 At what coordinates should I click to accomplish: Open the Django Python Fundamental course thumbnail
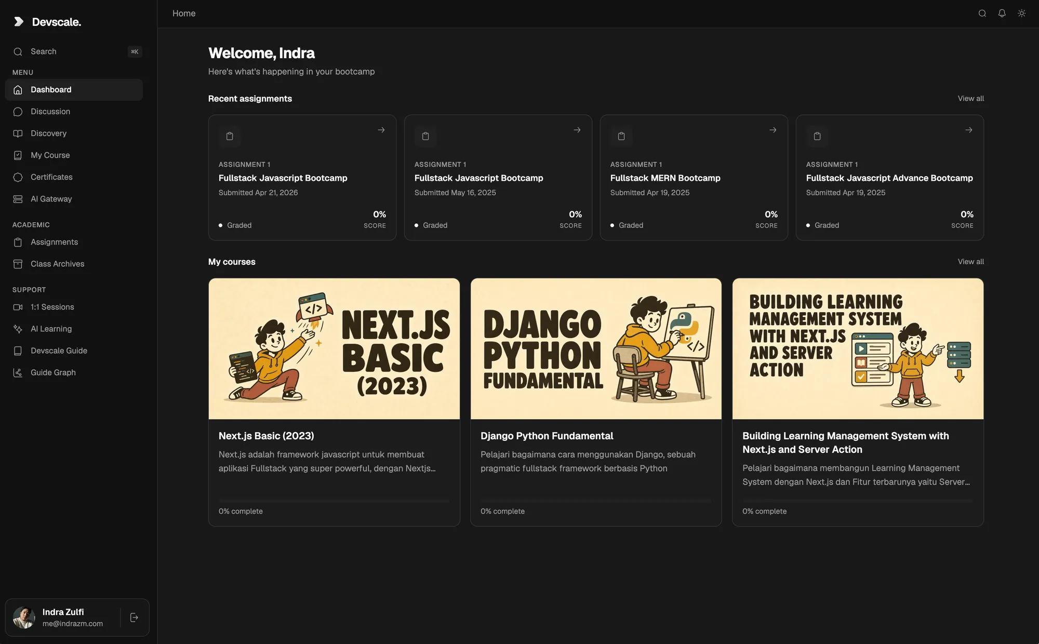coord(596,348)
